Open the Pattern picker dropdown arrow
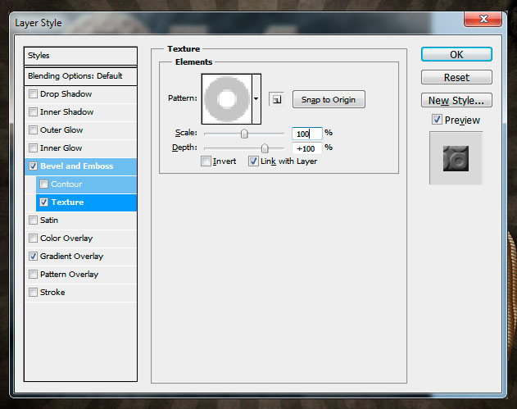The width and height of the screenshot is (517, 409). pyautogui.click(x=256, y=98)
